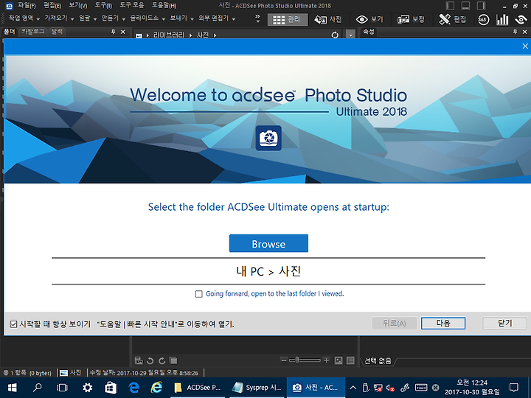Switch to details list view icon

350,360
